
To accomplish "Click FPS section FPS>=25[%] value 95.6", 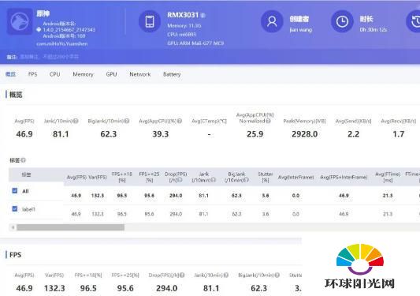I will (125, 288).
